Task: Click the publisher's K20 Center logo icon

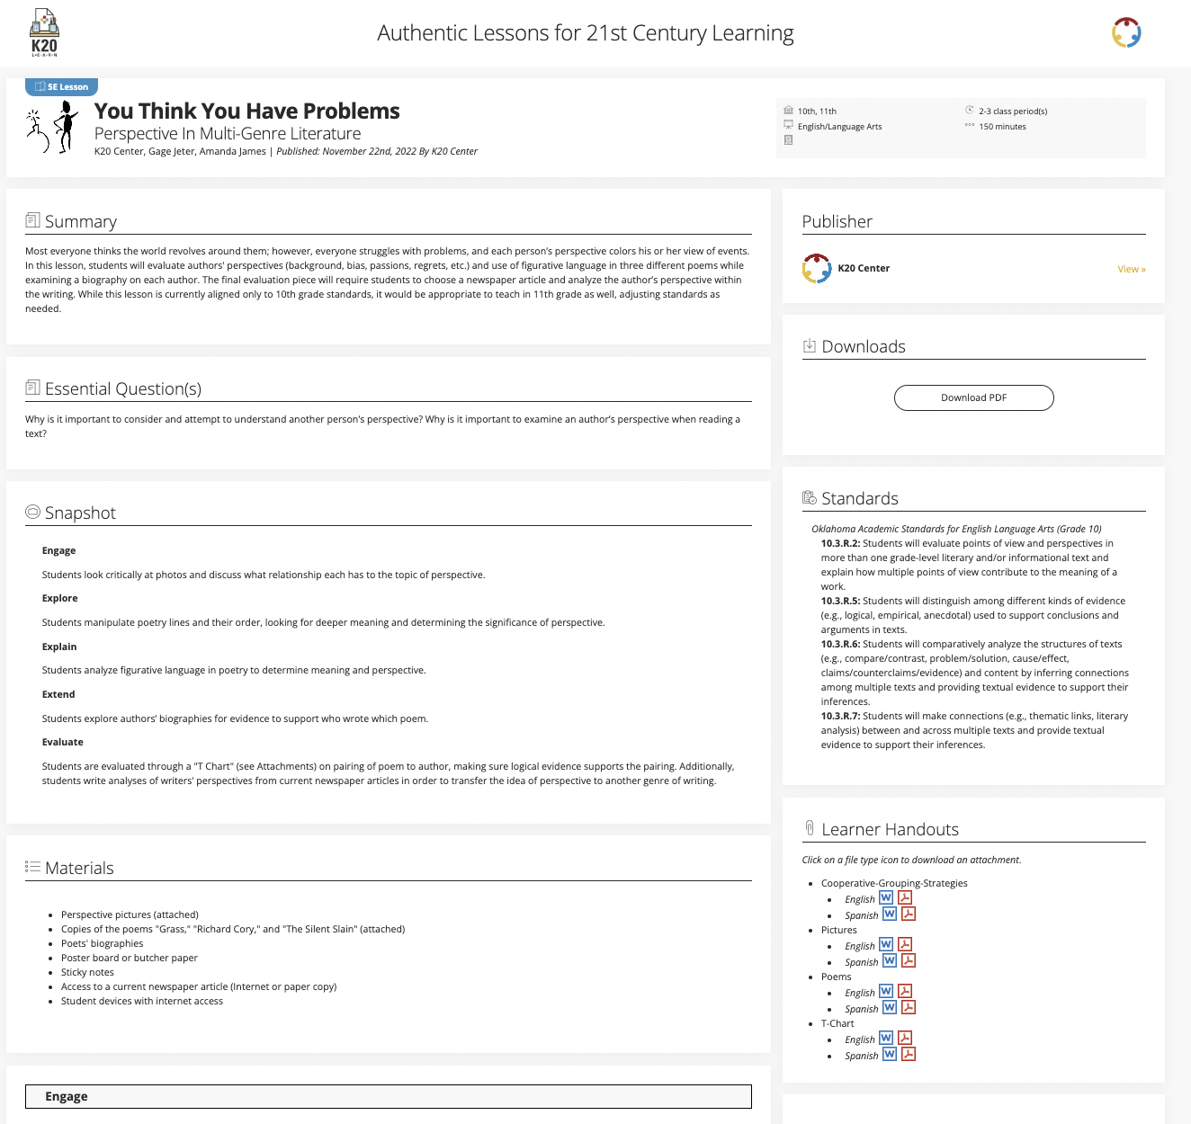Action: pyautogui.click(x=817, y=268)
